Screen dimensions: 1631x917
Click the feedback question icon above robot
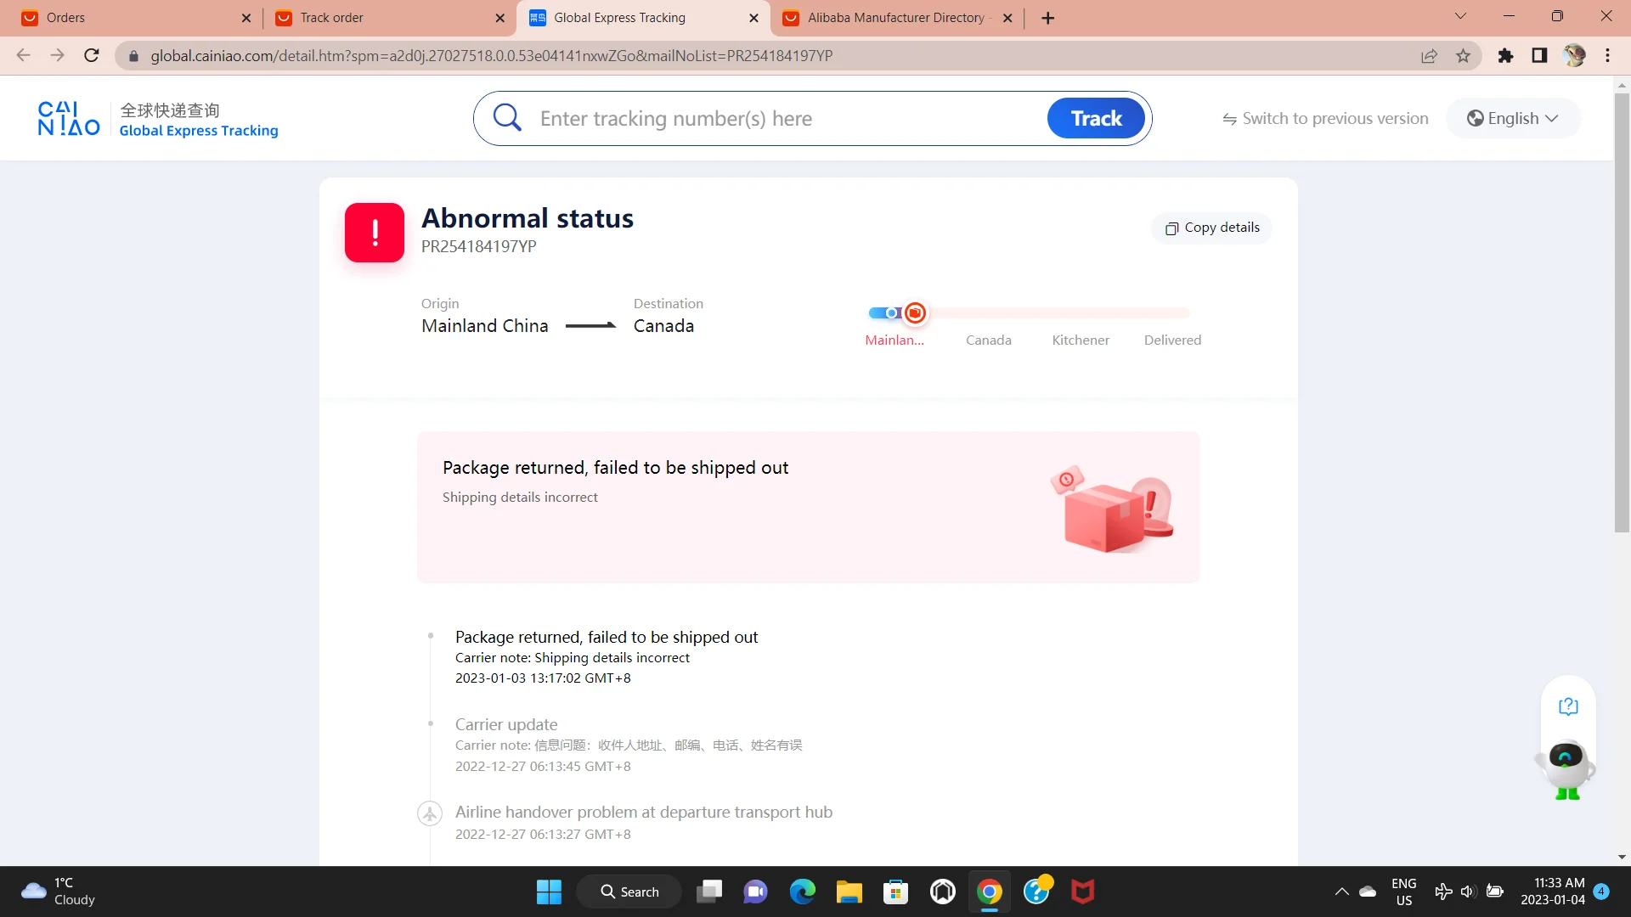point(1568,706)
